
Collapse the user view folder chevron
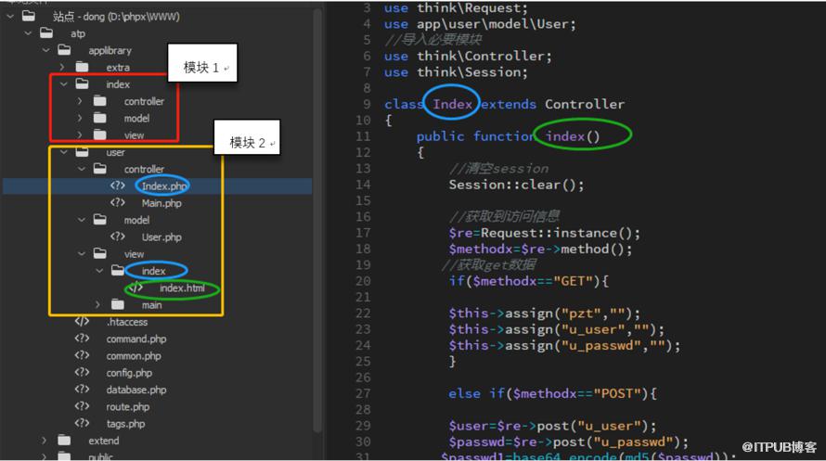(x=82, y=253)
